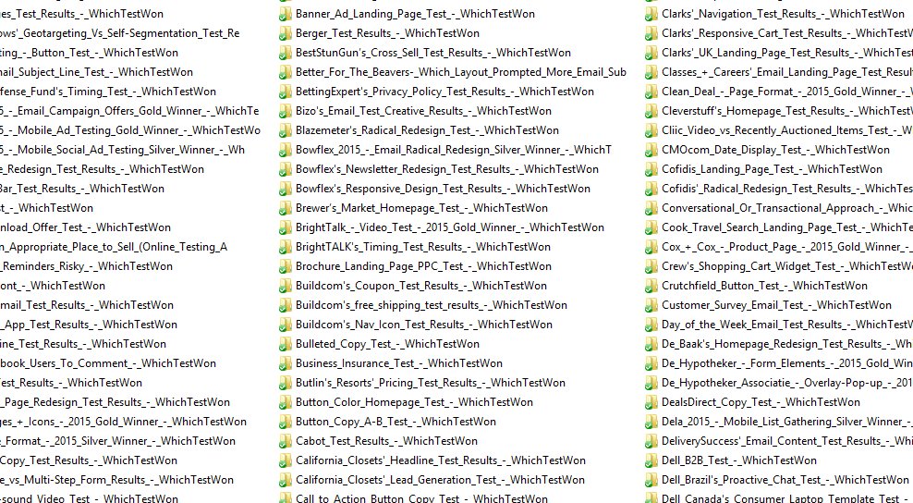
Task: Click file name Buildcom's_free_shipping_test_results_-_WhichTestWon
Action: [x=432, y=305]
